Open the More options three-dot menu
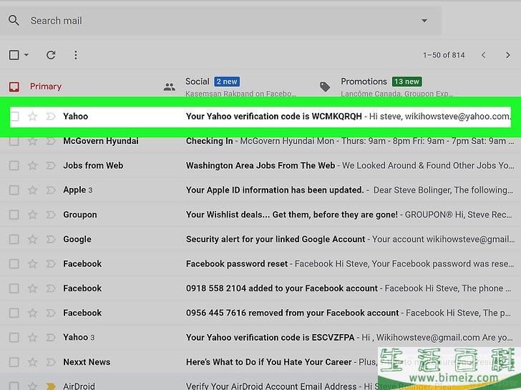The width and height of the screenshot is (521, 390). click(x=76, y=55)
